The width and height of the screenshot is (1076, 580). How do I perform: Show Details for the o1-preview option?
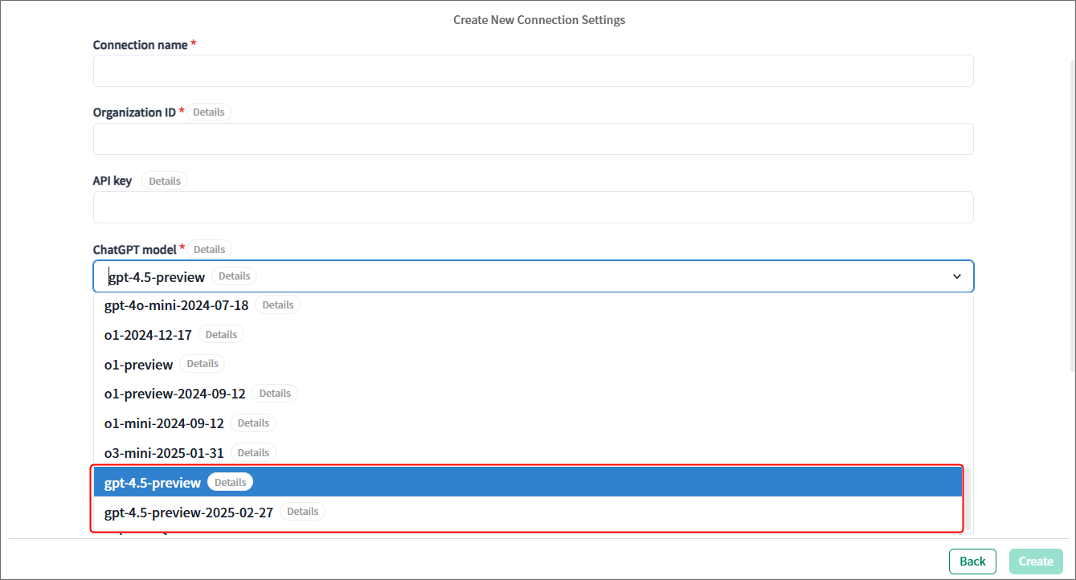pyautogui.click(x=203, y=363)
